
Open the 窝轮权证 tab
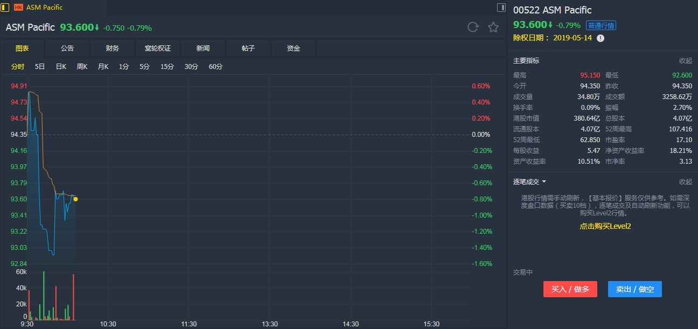pos(158,48)
